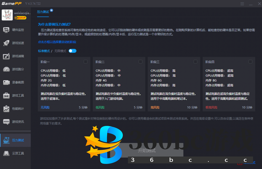
Task: Open the hamburger menu at top right
Action: [x=242, y=4]
